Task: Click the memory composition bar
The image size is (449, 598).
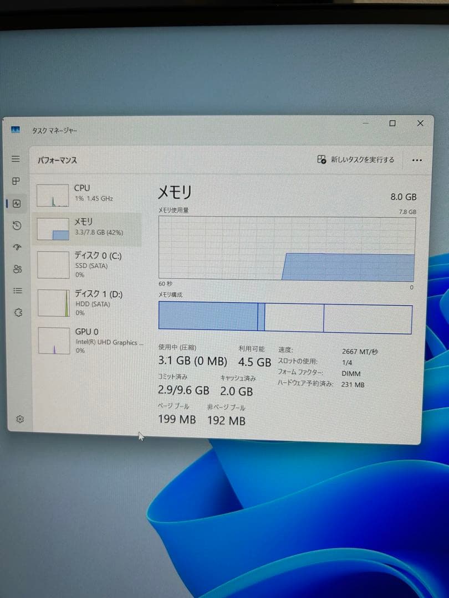Action: (x=285, y=316)
